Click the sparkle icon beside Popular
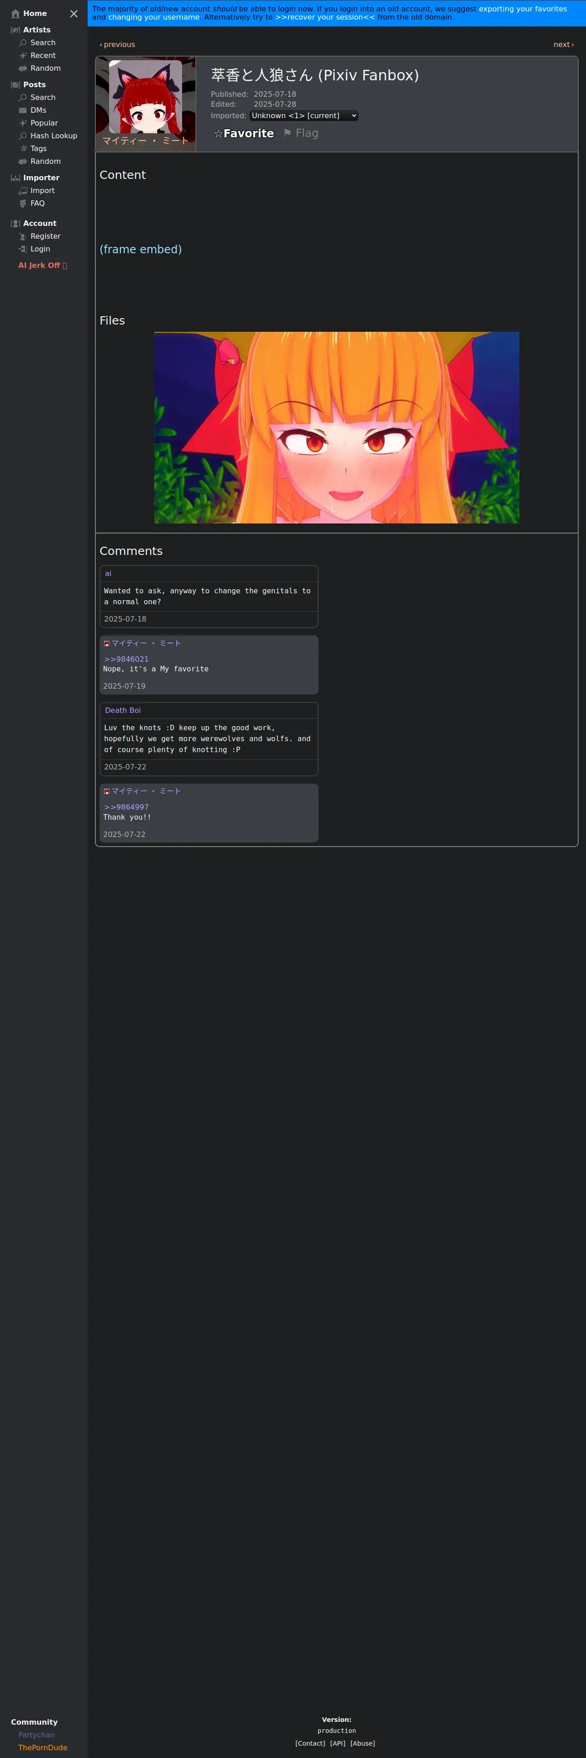This screenshot has width=586, height=1758. 23,123
